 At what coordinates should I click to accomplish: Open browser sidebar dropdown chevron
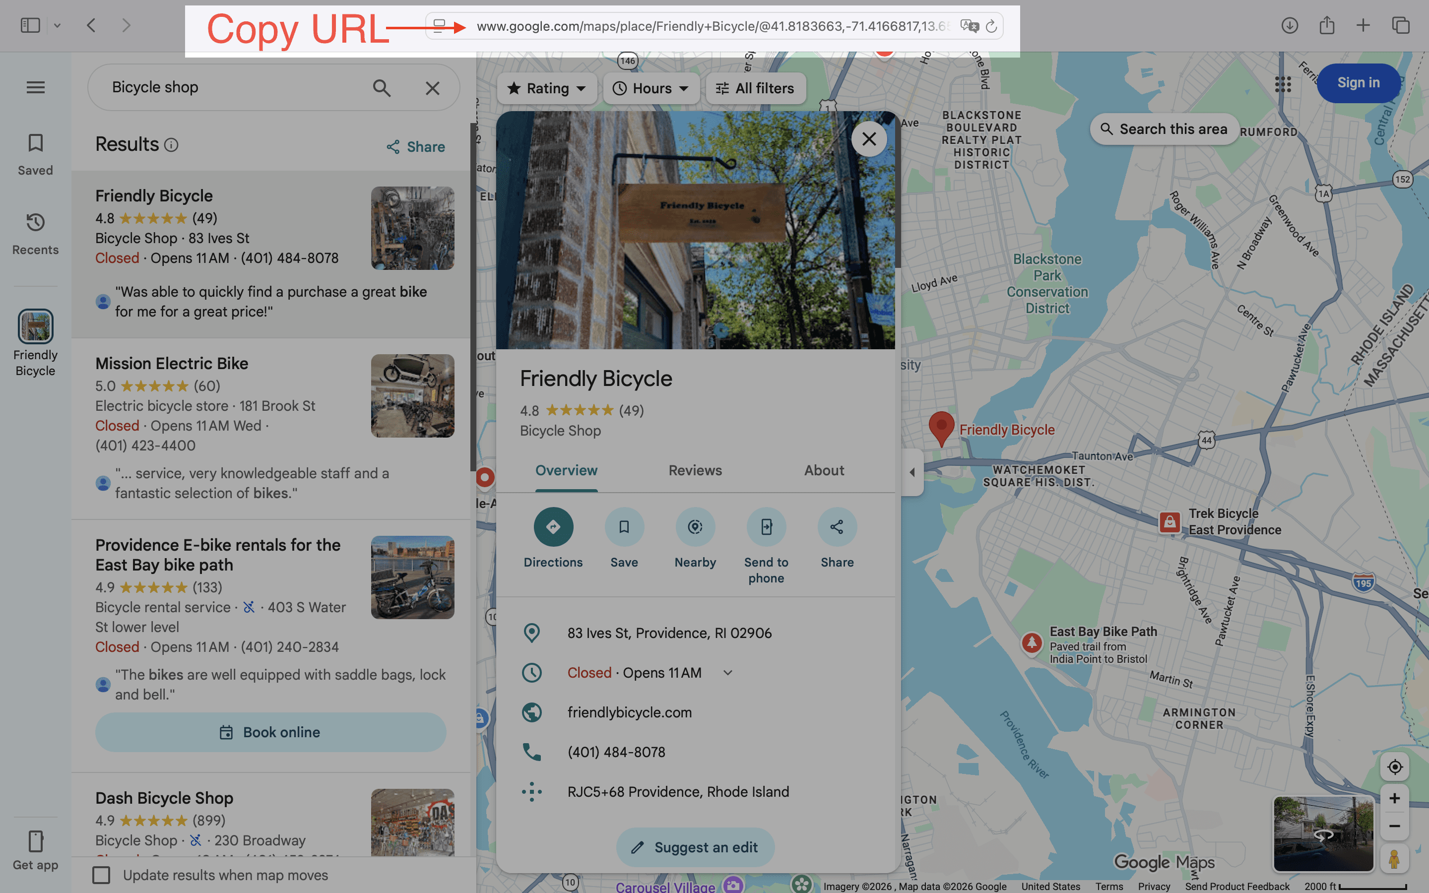57,25
